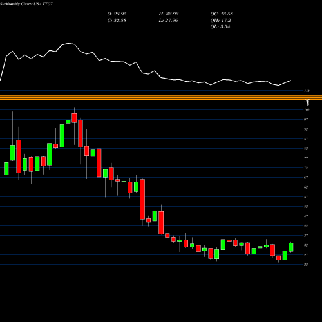This screenshot has height=322, width=322.
Task: Click the 22 price axis label
Action: pos(306,265)
